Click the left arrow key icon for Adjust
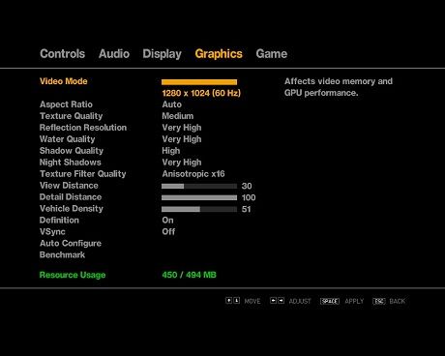The image size is (445, 356). pyautogui.click(x=273, y=301)
